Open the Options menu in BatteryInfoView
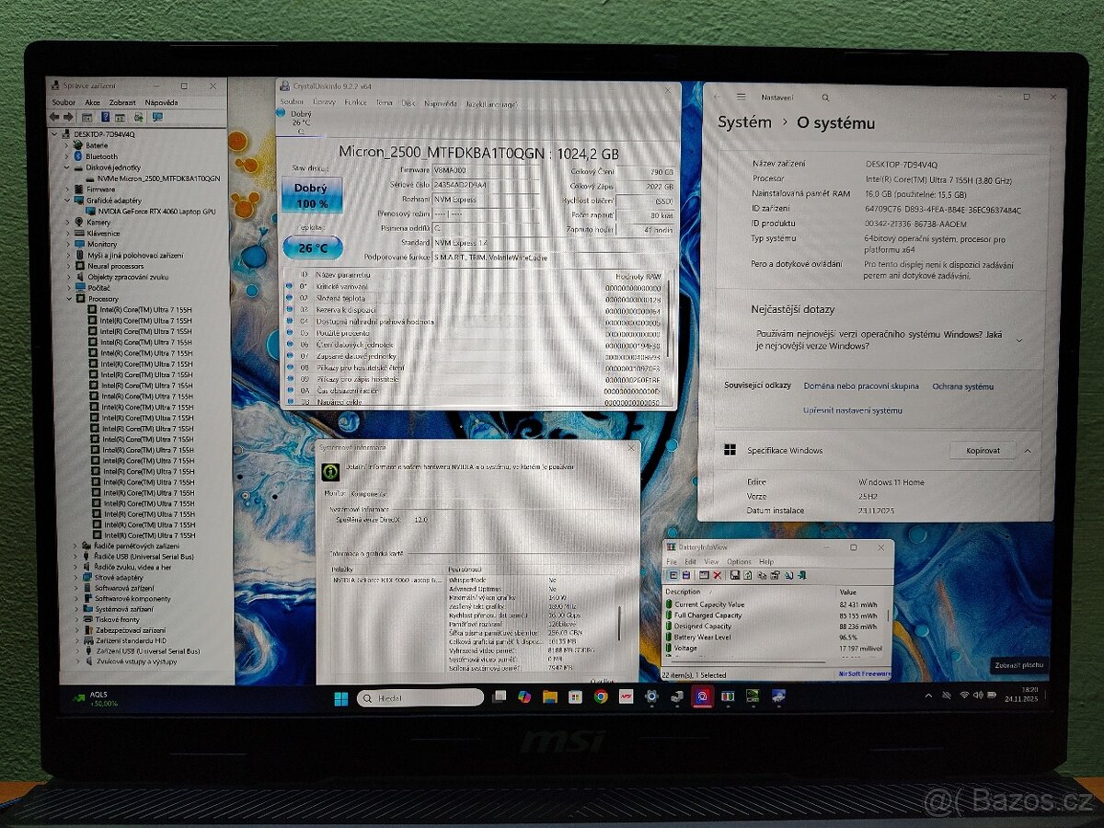1104x828 pixels. coord(739,563)
